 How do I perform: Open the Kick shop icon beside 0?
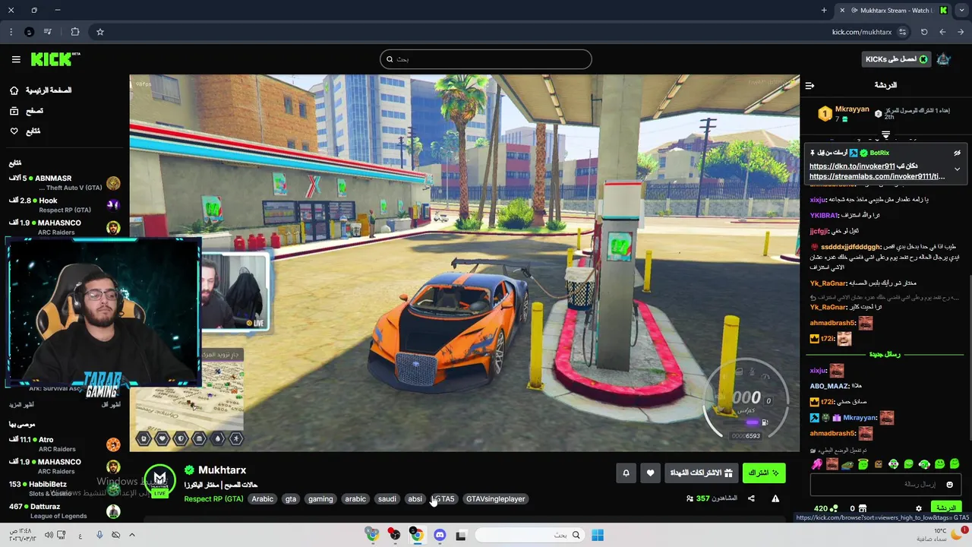pos(863,508)
